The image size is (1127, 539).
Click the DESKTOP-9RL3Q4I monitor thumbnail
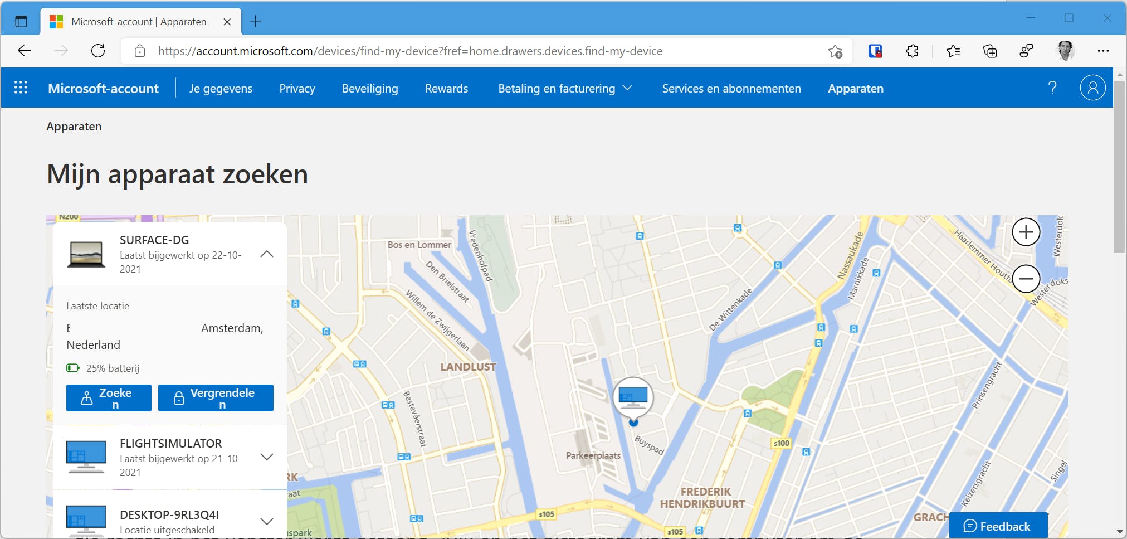click(86, 521)
